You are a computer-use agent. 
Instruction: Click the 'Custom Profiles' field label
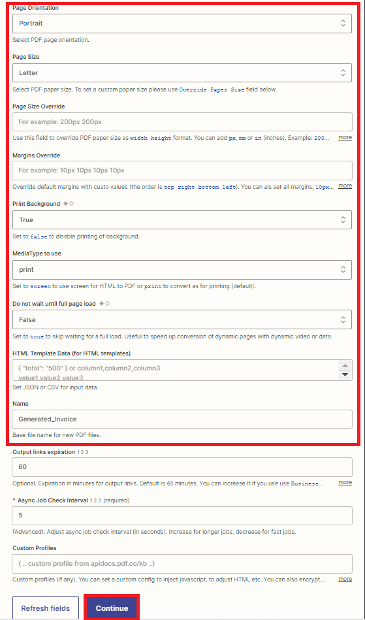pyautogui.click(x=35, y=548)
